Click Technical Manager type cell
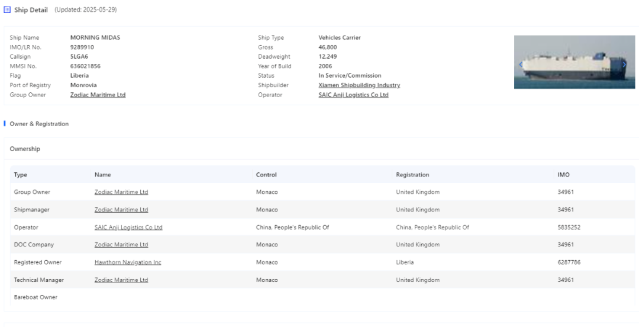Image resolution: width=639 pixels, height=327 pixels. point(38,280)
